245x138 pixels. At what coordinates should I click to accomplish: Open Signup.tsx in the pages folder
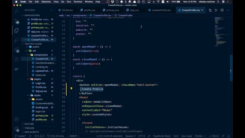point(41,91)
